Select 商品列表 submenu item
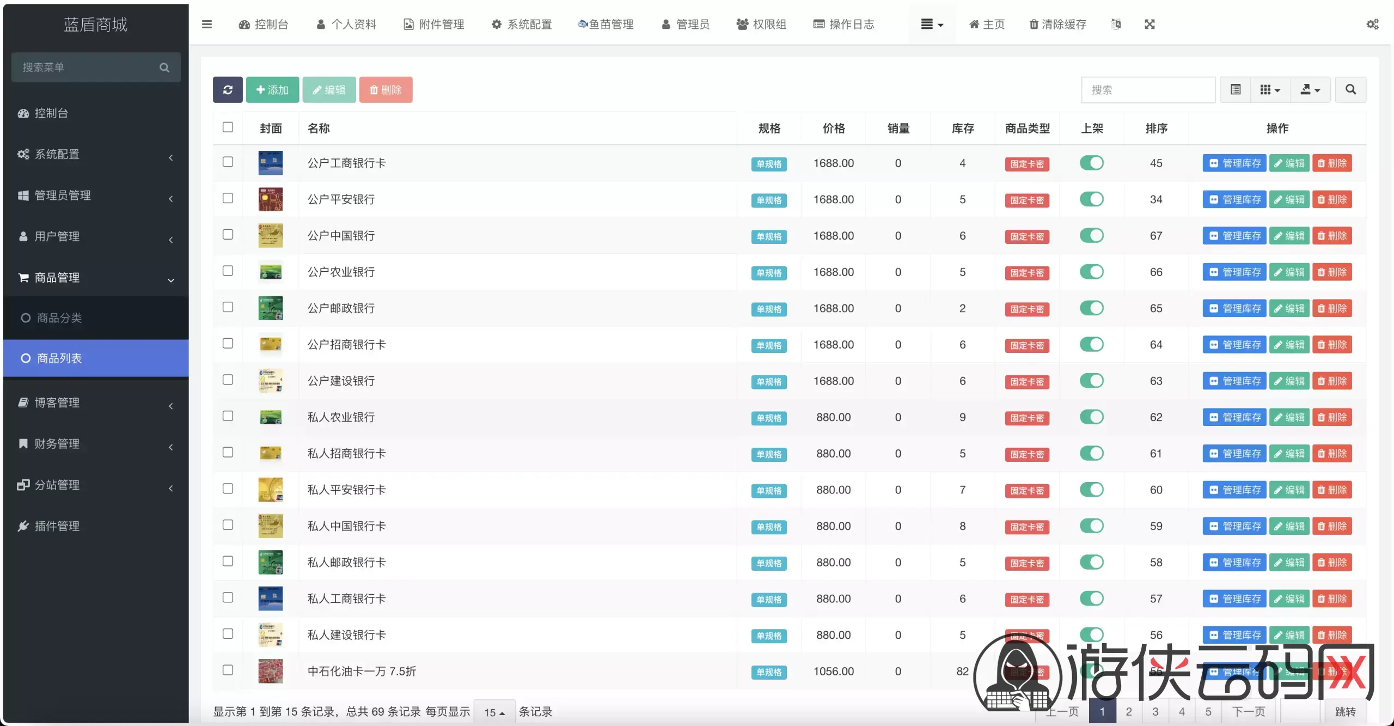This screenshot has width=1394, height=726. [x=96, y=358]
